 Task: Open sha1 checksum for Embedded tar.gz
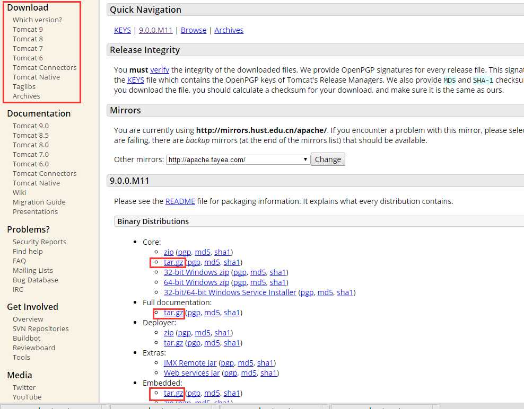click(x=232, y=393)
